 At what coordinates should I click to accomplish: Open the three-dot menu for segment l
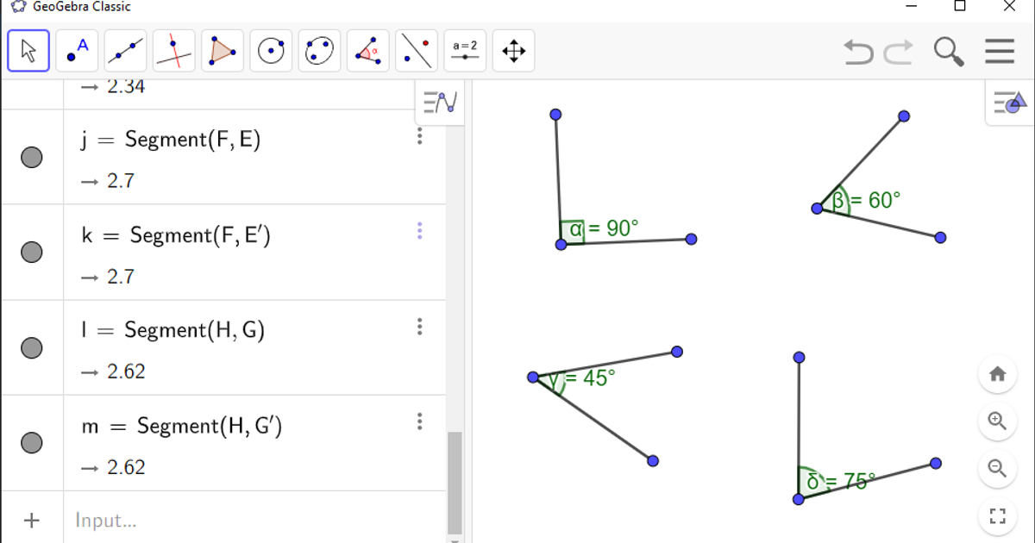click(420, 327)
